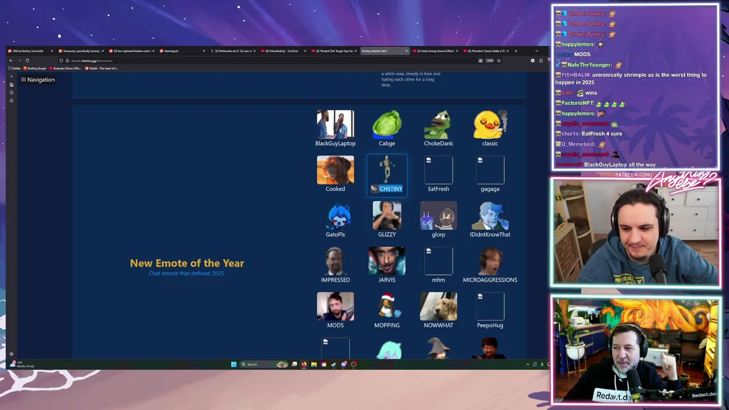Open the Reddit bookmark
This screenshot has width=729, height=410.
[102, 68]
